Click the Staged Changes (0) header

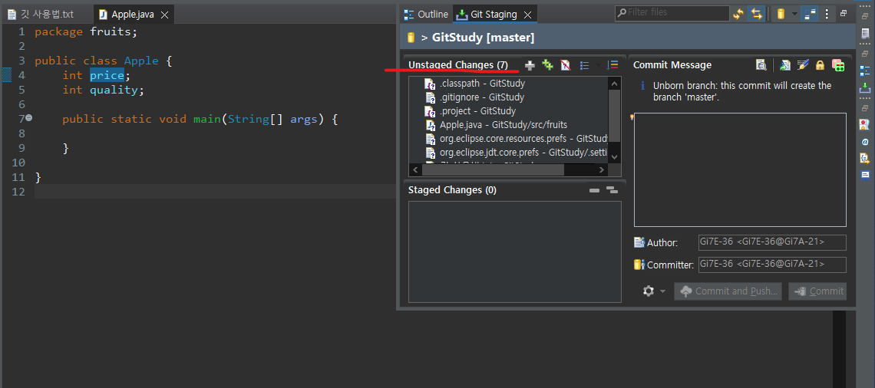(x=452, y=190)
